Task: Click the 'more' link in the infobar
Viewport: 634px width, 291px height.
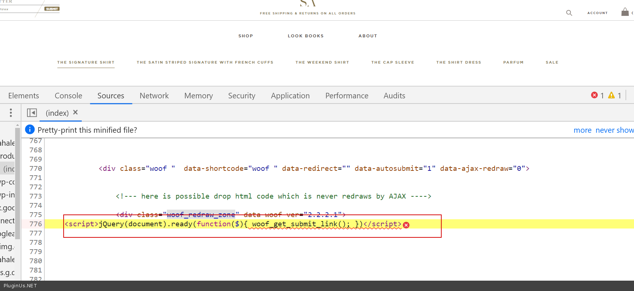Action: click(582, 130)
